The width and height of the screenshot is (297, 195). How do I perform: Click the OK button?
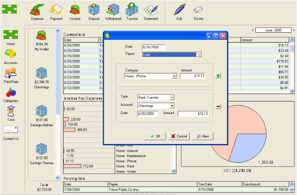155,136
